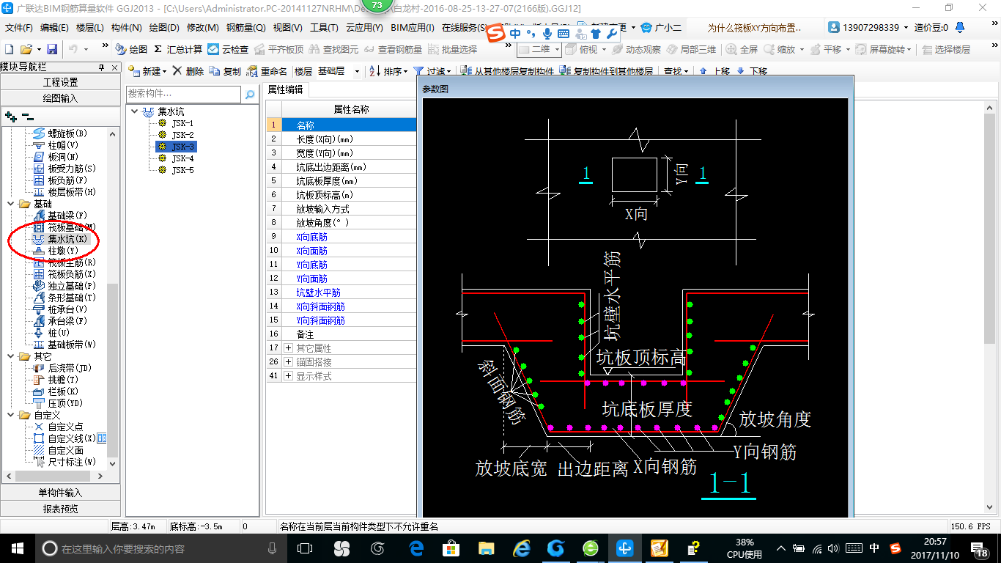This screenshot has width=1001, height=563.
Task: Open the 构件(N) menu
Action: [127, 28]
